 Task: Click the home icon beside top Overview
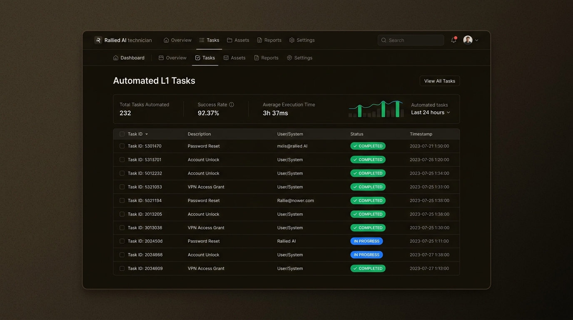166,40
